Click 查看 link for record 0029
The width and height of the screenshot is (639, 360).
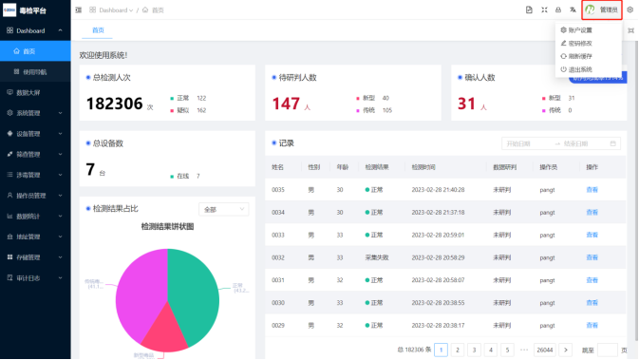(592, 326)
